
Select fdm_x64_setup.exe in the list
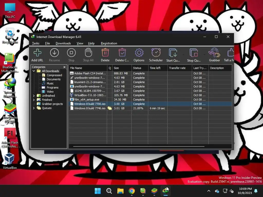coord(150,100)
